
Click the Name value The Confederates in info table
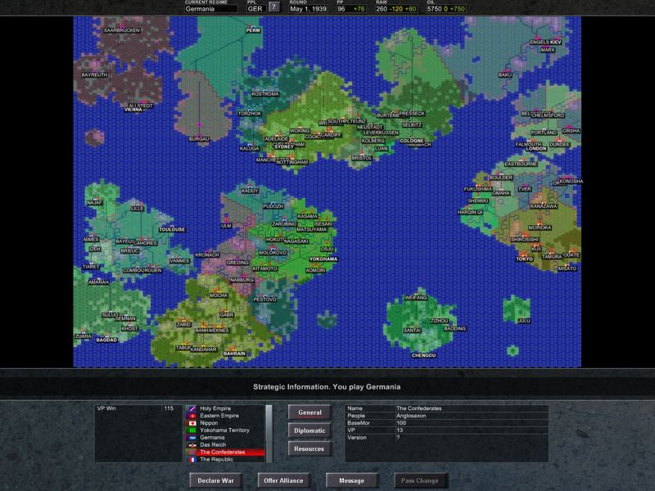(x=419, y=408)
